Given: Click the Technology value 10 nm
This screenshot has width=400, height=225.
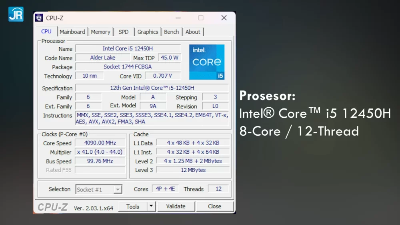Looking at the screenshot, I should pyautogui.click(x=90, y=76).
